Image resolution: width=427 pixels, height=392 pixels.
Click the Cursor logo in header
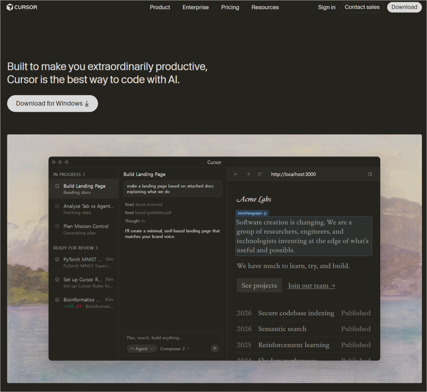22,7
